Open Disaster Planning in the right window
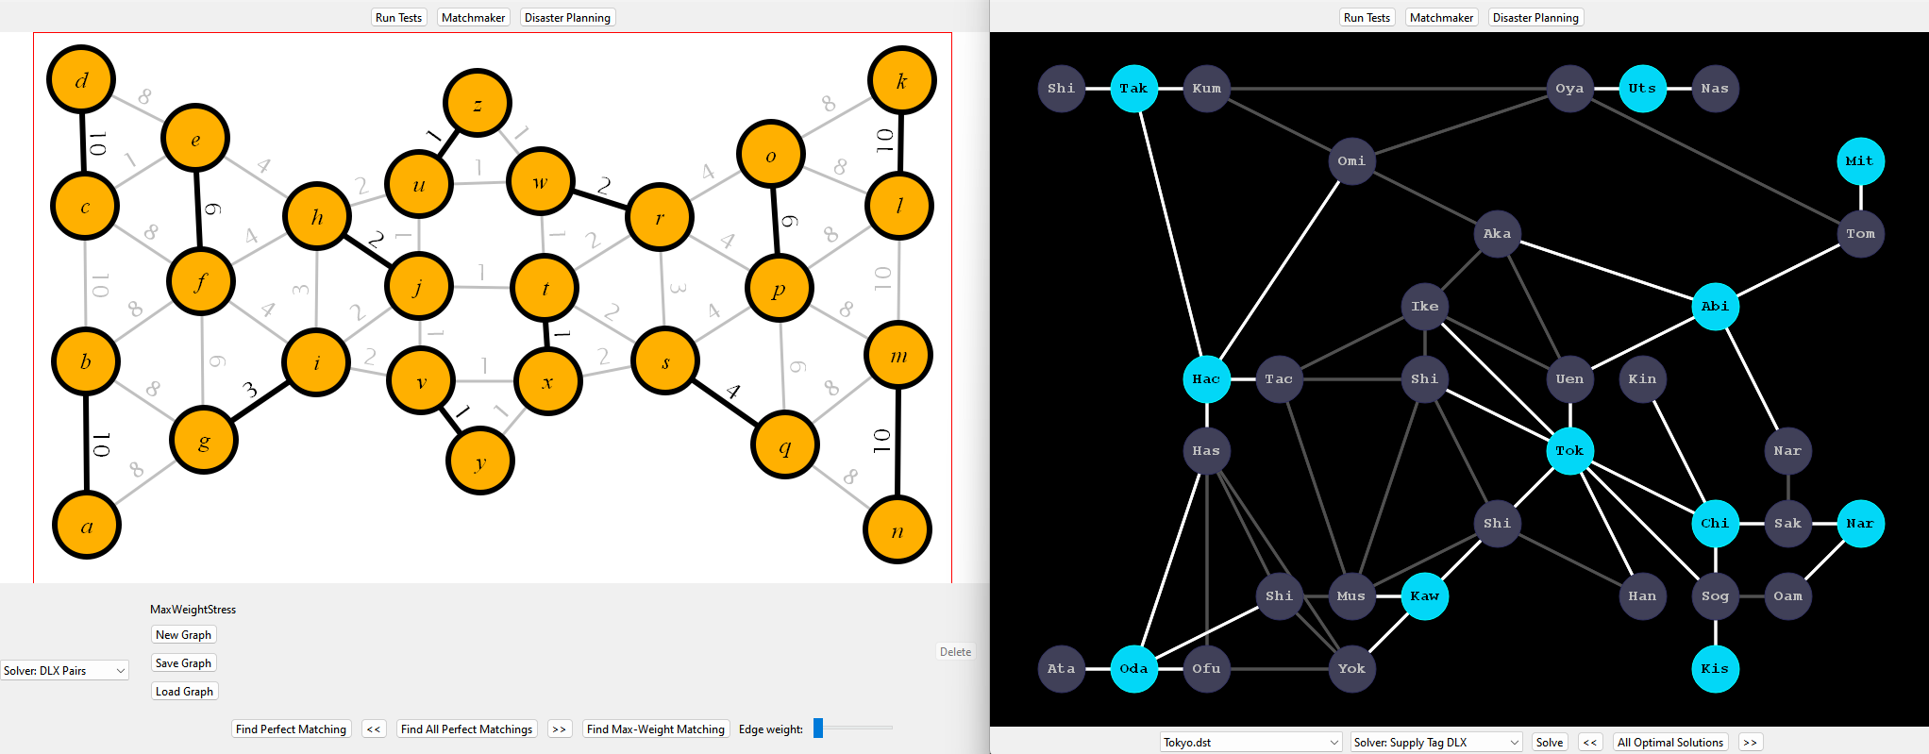1929x754 pixels. point(1535,18)
